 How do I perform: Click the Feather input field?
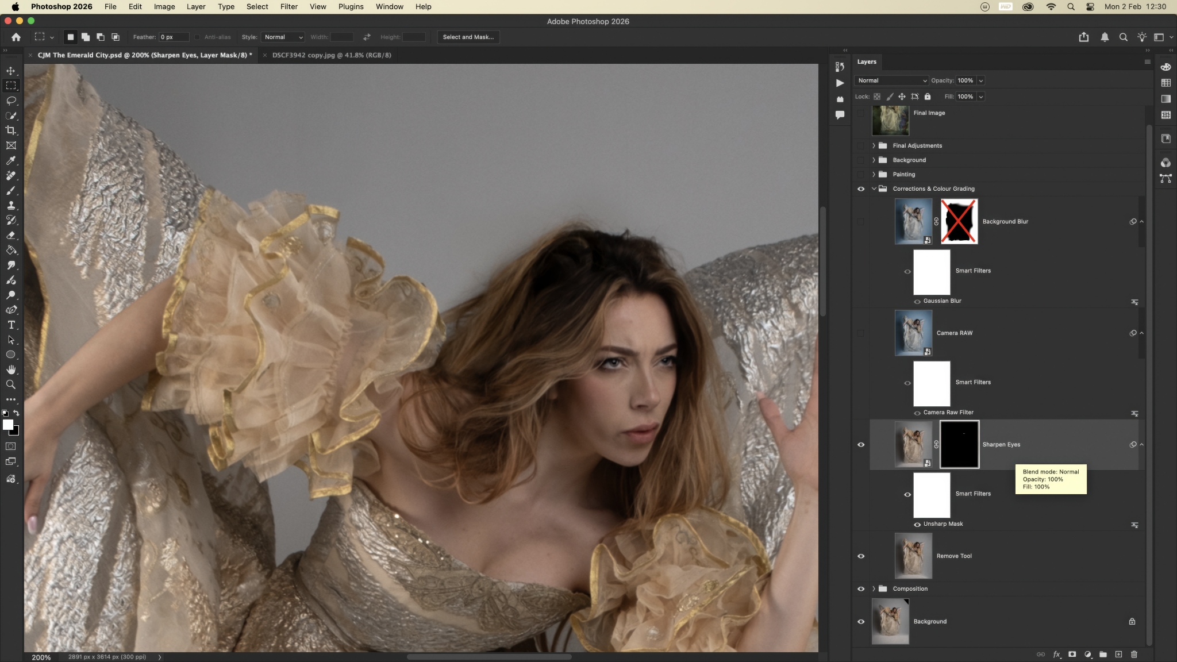click(x=174, y=37)
